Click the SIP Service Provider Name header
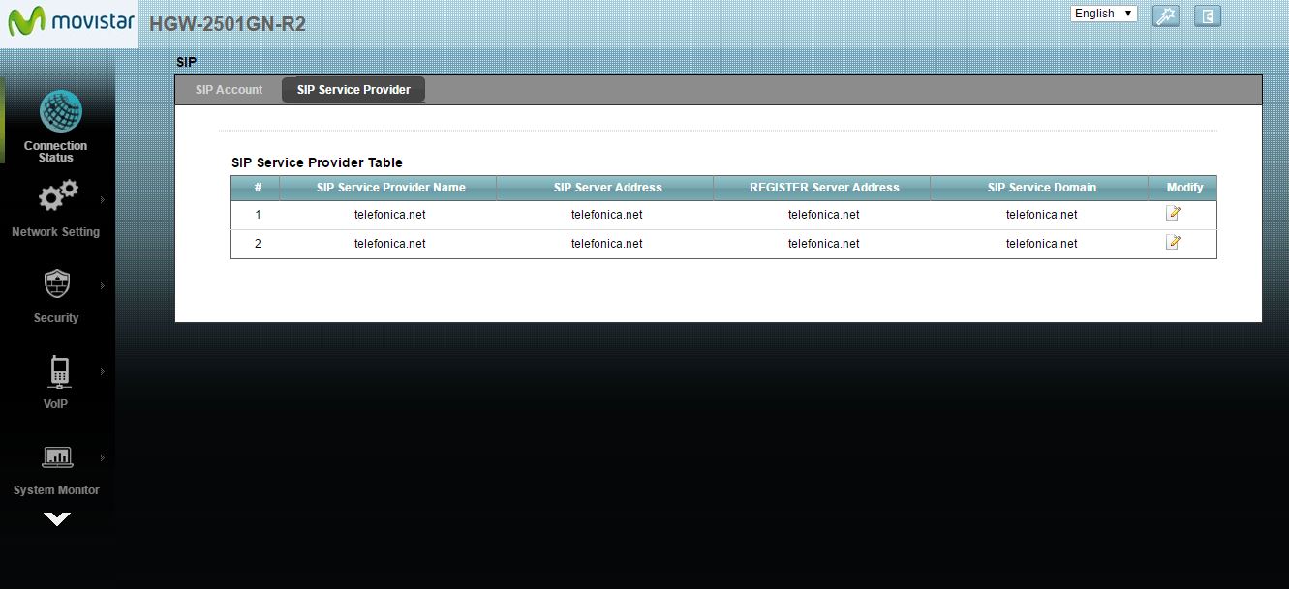This screenshot has height=589, width=1289. click(390, 188)
